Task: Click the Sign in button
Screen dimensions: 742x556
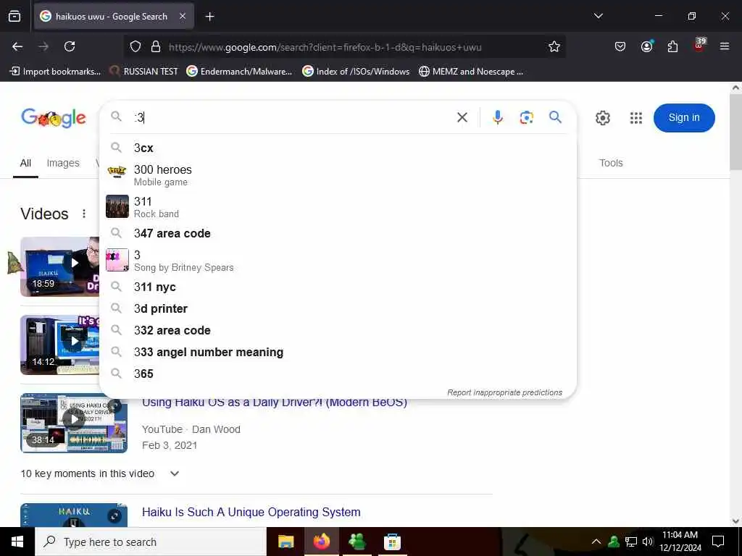Action: [684, 118]
